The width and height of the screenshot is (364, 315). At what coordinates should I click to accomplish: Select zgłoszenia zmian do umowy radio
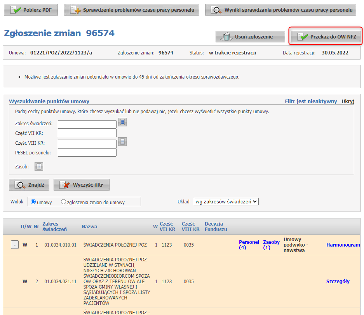click(64, 202)
